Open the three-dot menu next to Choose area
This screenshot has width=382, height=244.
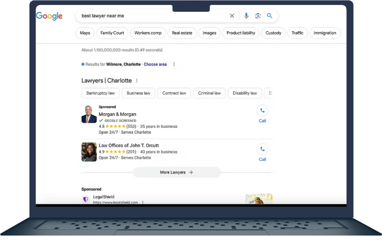[x=174, y=64]
